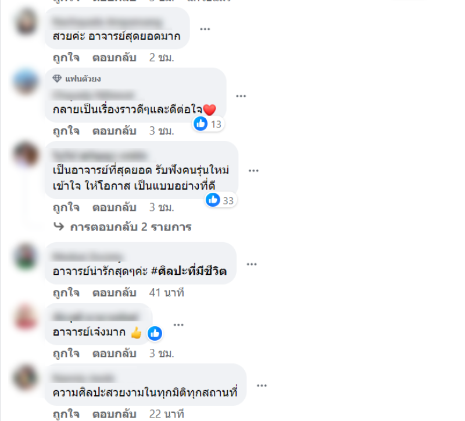465x421 pixels.
Task: Expand 'การตอบกลับ 2 รายการ' replies
Action: [x=123, y=227]
